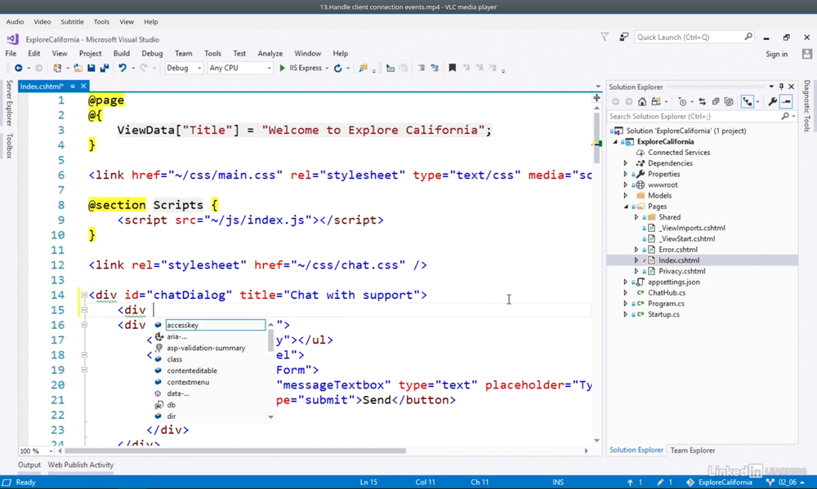Open Properties via the wrench icon
817x489 pixels.
[773, 101]
